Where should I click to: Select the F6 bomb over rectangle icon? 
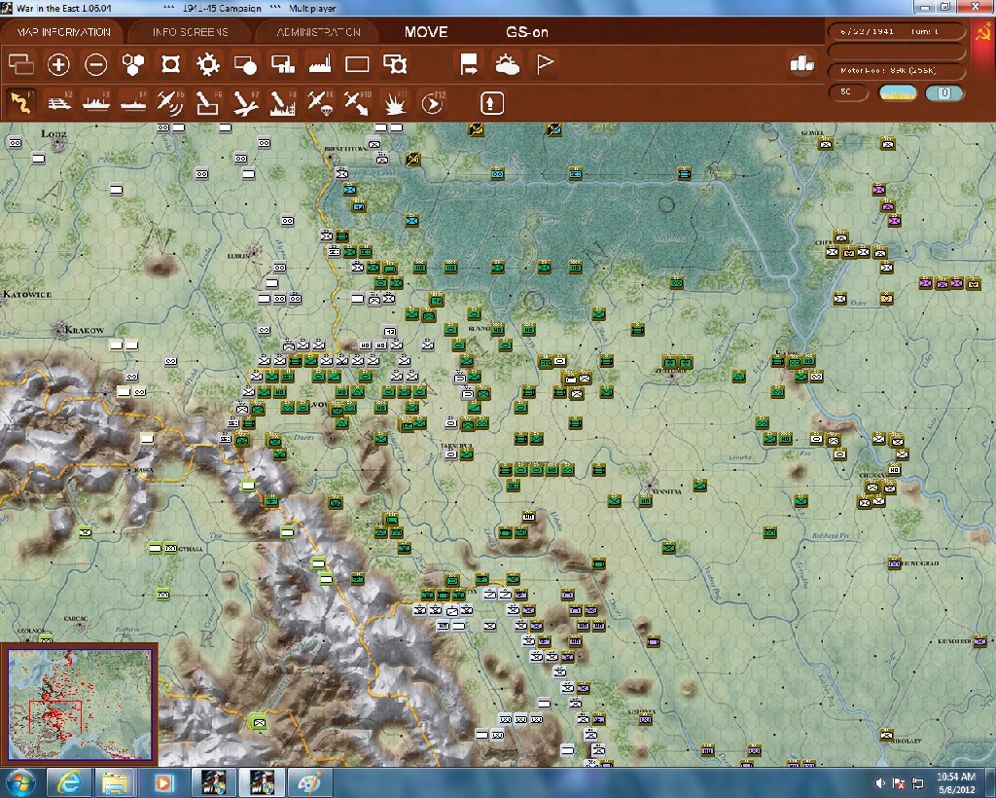pos(208,103)
